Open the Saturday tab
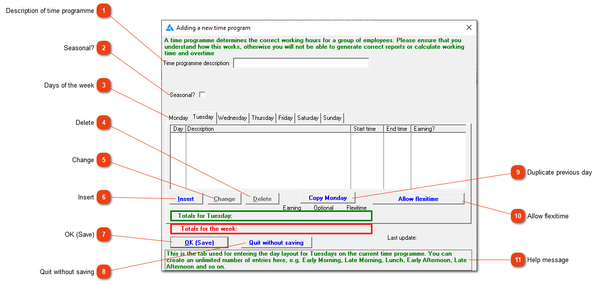 [x=308, y=118]
